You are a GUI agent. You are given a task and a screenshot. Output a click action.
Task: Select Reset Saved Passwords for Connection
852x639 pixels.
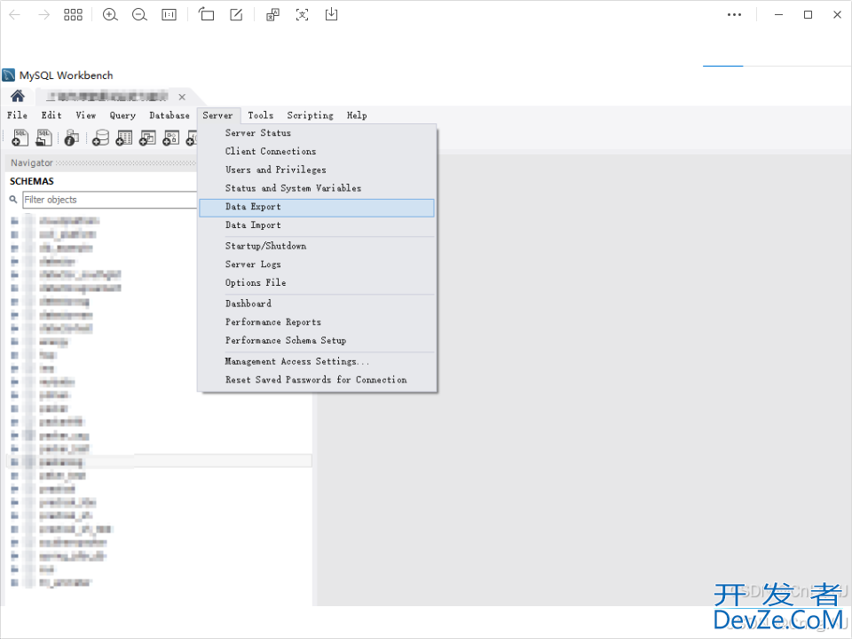tap(317, 381)
